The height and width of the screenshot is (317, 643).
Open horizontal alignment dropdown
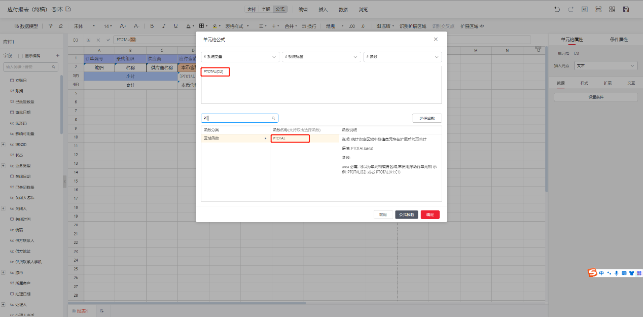[x=263, y=26]
